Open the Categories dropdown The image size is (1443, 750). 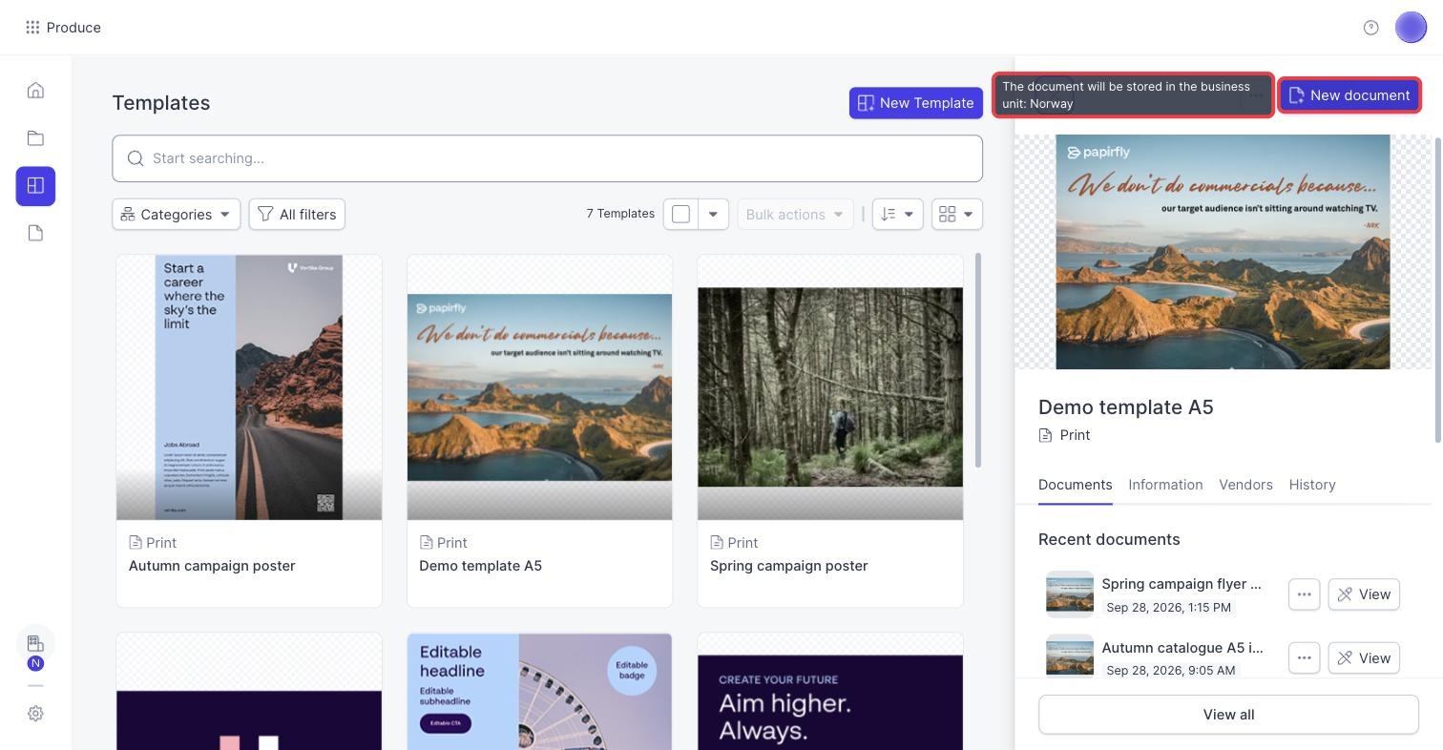177,214
